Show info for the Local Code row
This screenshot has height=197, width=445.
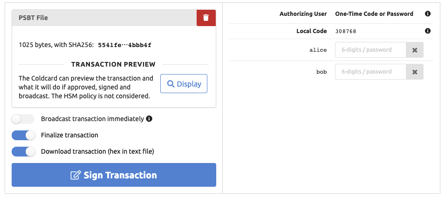pyautogui.click(x=428, y=31)
